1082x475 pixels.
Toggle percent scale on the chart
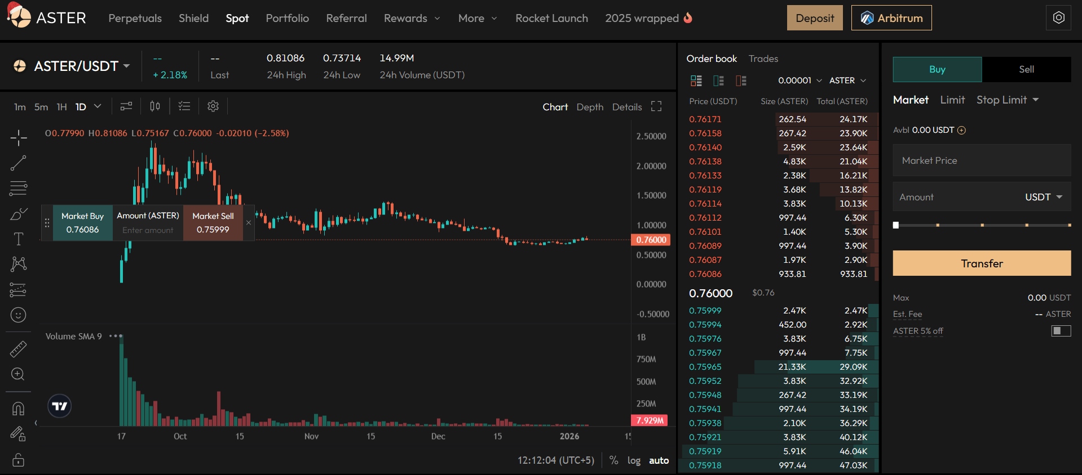tap(614, 460)
